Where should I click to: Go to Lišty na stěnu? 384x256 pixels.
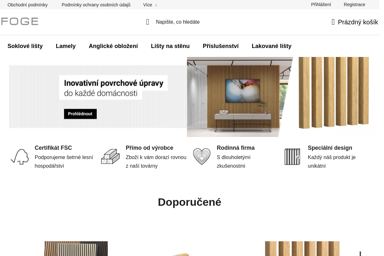coord(170,46)
